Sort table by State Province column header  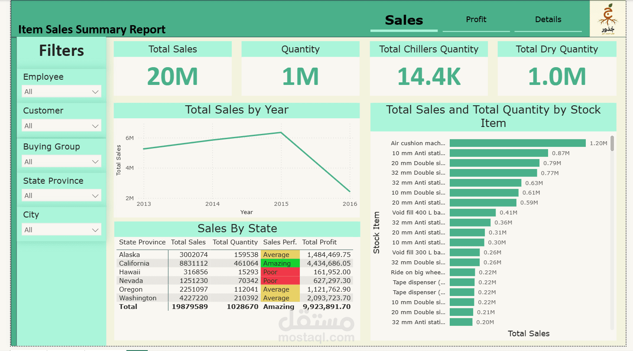pyautogui.click(x=142, y=242)
